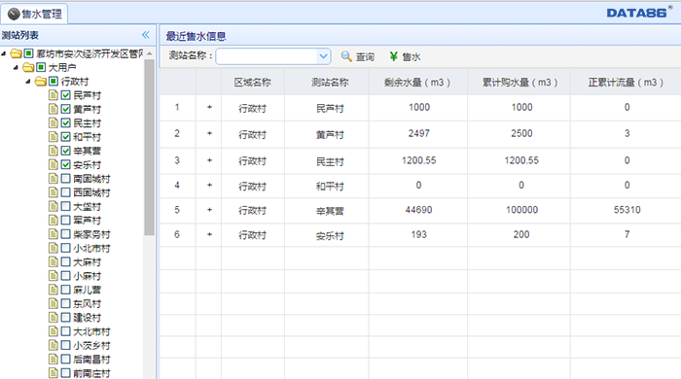Expand table row 1 plus sign (民声村)
681x379 pixels.
coord(209,107)
